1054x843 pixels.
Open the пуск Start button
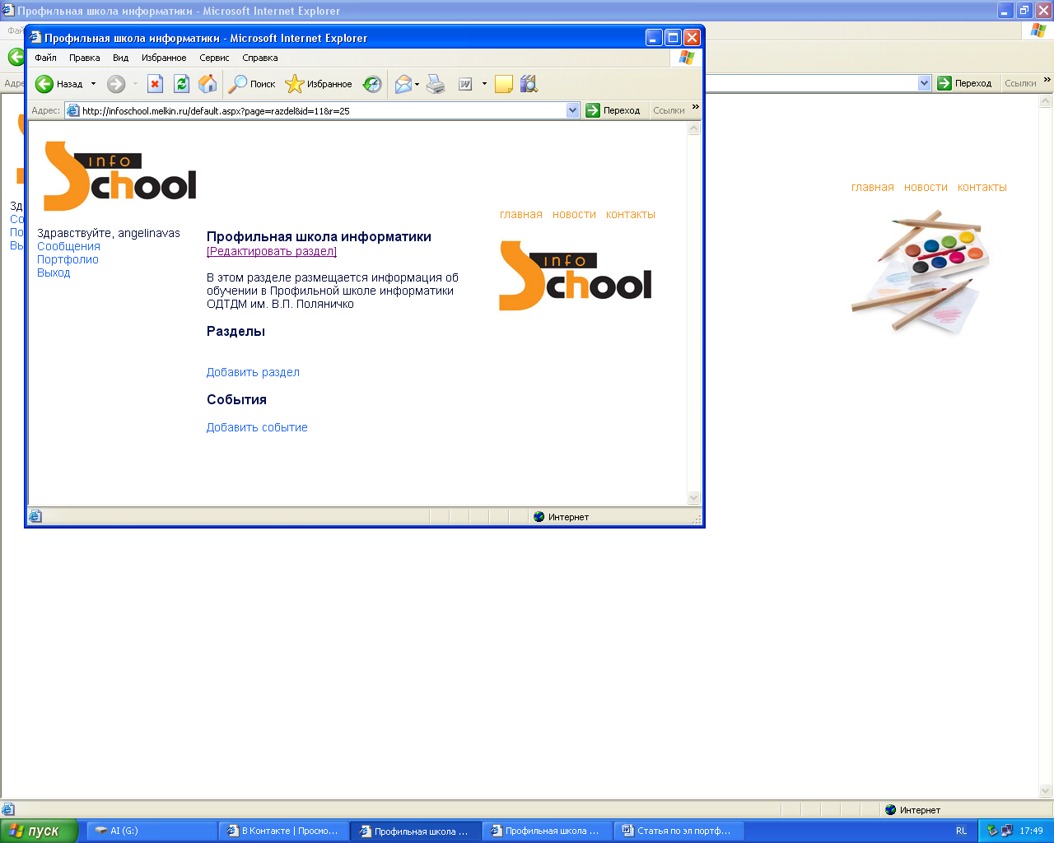39,831
